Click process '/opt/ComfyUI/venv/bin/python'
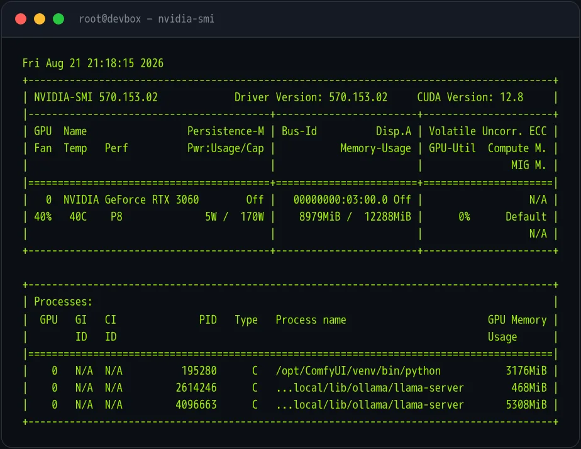The height and width of the screenshot is (449, 581). tap(358, 371)
